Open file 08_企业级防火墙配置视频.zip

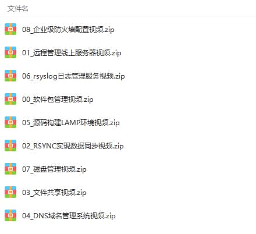(x=68, y=30)
